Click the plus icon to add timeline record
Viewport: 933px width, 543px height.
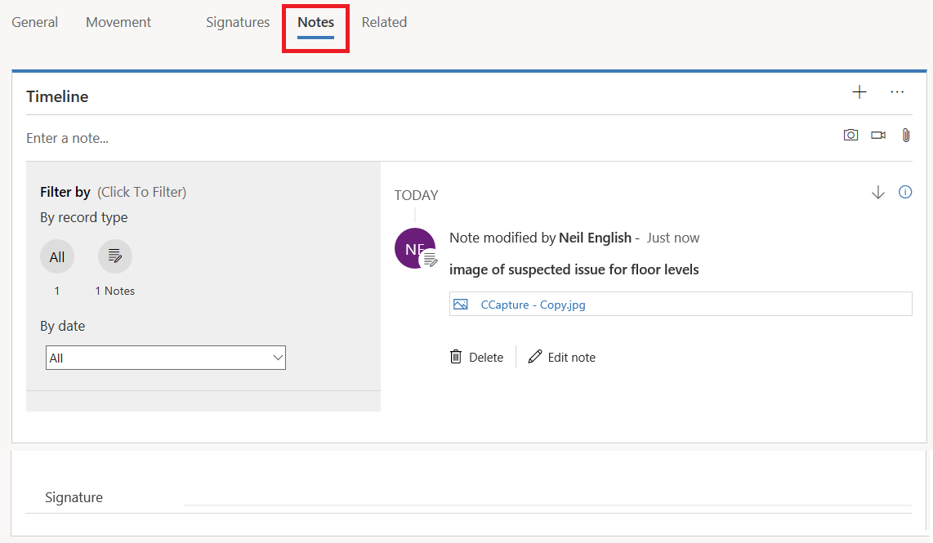859,92
